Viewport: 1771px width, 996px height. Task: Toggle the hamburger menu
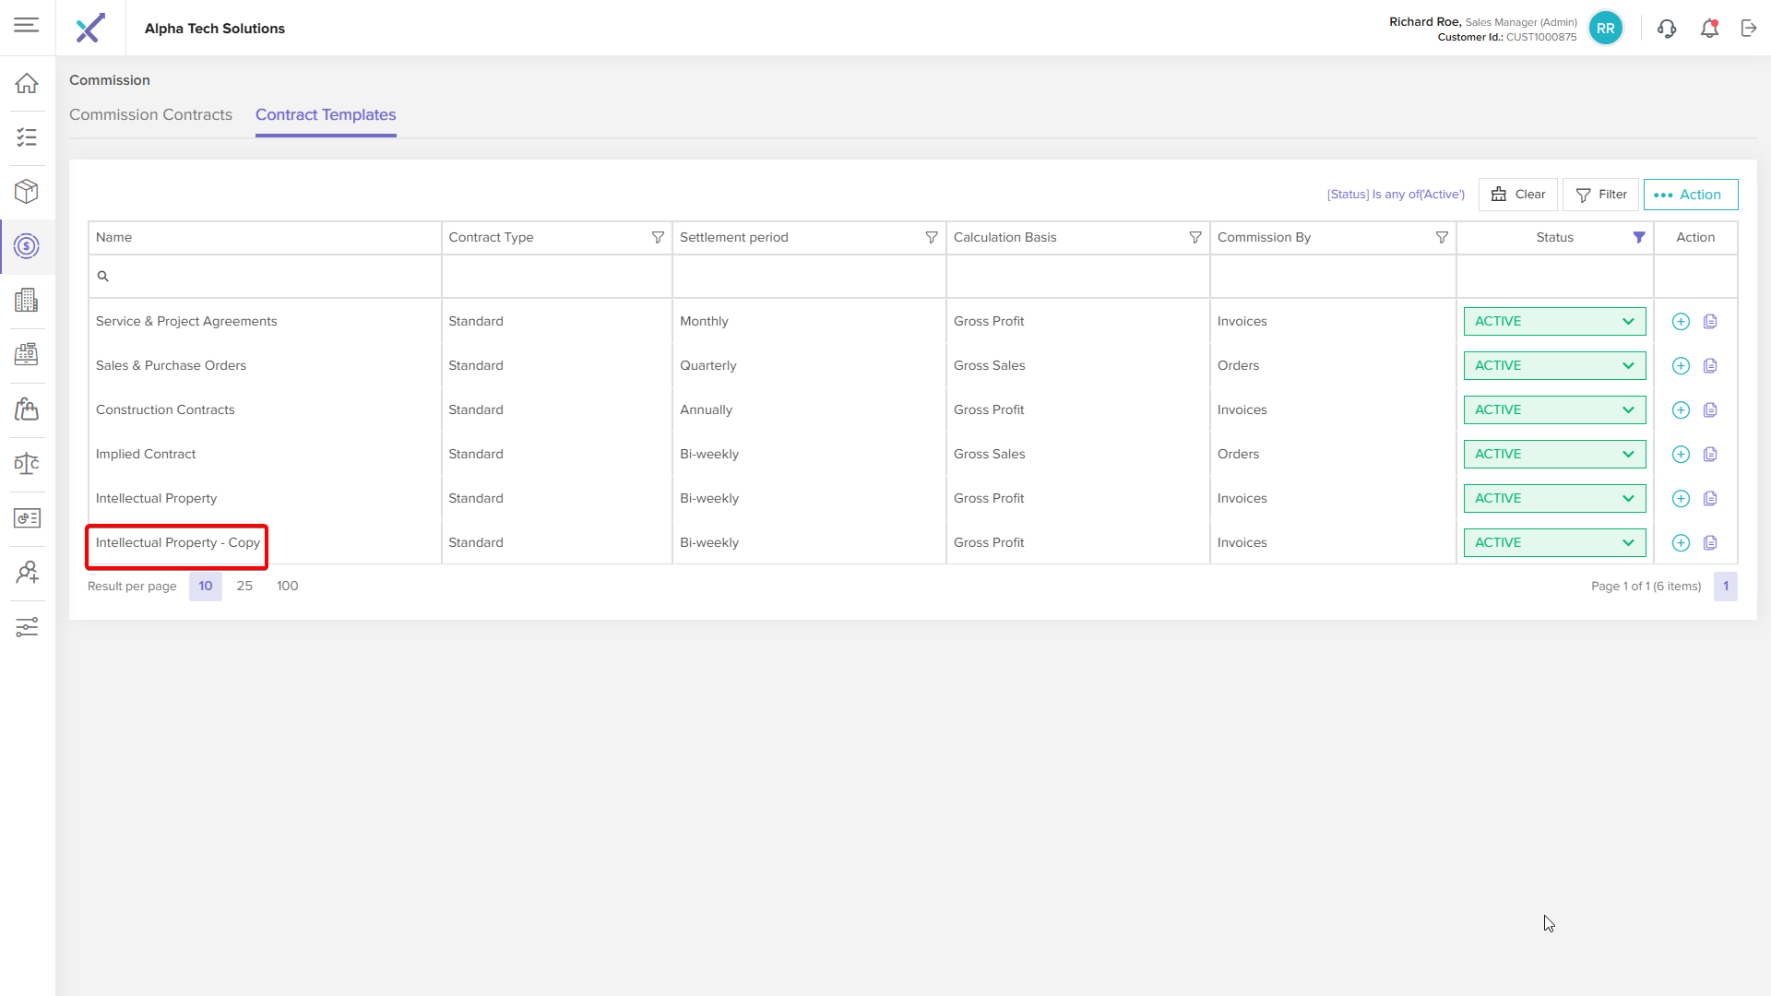(27, 26)
